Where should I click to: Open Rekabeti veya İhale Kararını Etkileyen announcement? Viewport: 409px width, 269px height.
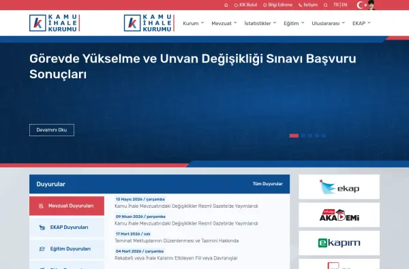176,258
